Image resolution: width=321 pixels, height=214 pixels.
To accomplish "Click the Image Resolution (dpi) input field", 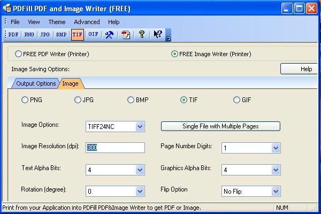I will coord(115,148).
